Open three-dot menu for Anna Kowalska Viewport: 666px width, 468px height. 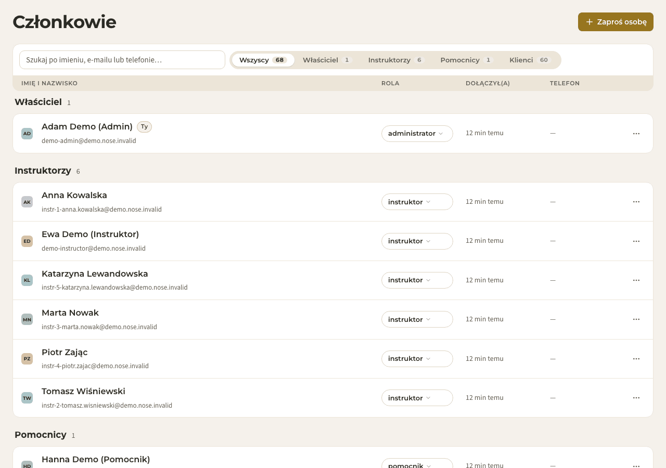[x=636, y=202]
